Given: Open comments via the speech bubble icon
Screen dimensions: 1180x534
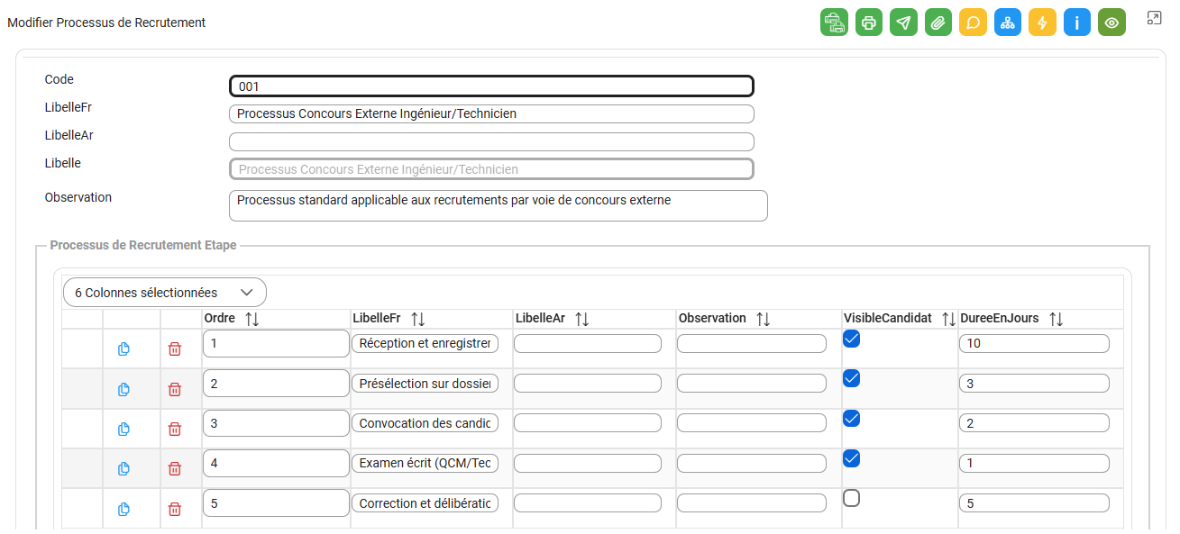Looking at the screenshot, I should point(974,23).
